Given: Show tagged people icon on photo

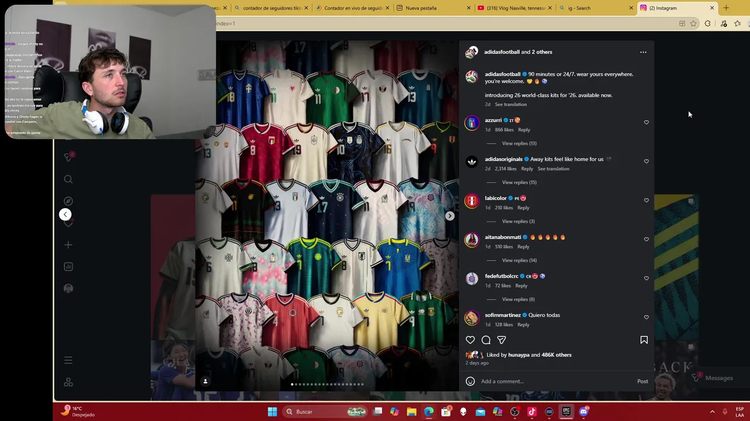Looking at the screenshot, I should pos(205,381).
